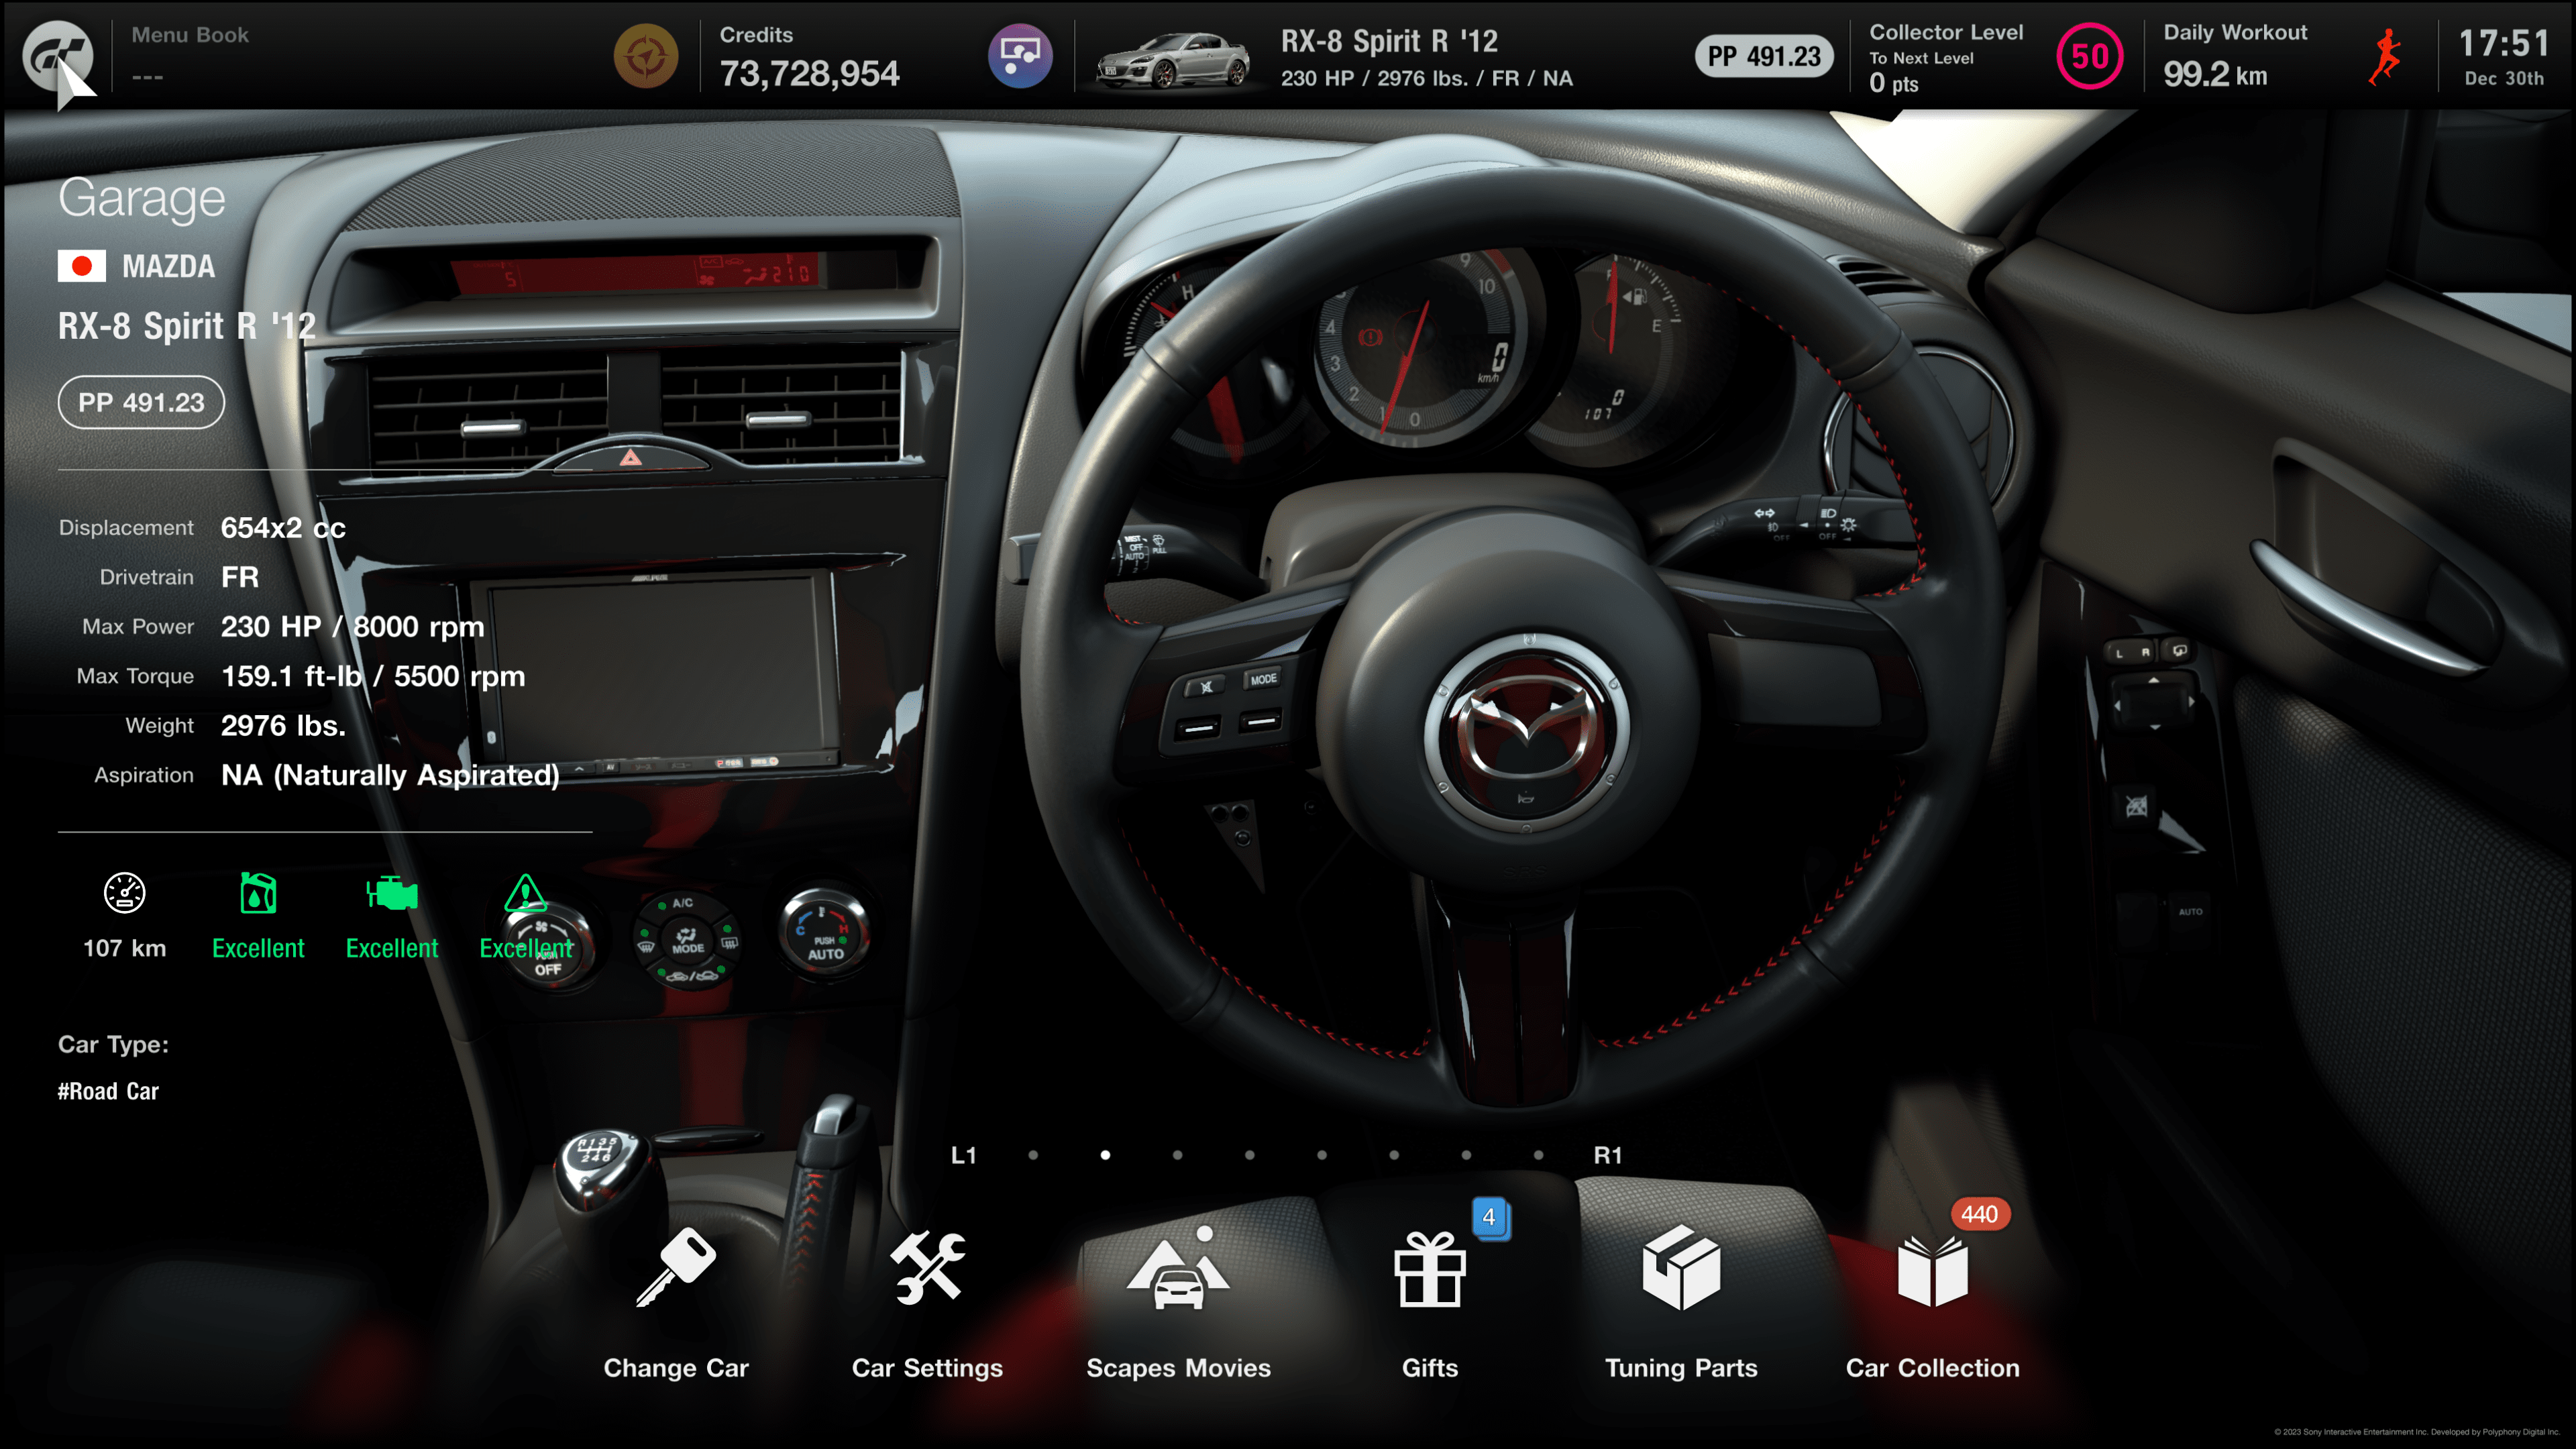Viewport: 2576px width, 1449px height.
Task: Click the gold compass credits icon
Action: 645,56
